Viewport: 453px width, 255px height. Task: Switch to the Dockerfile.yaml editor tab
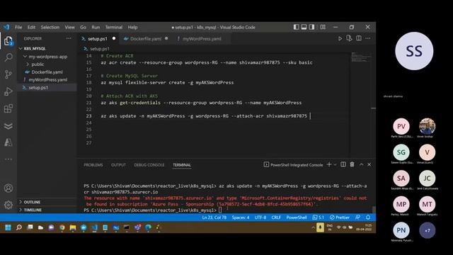point(146,38)
